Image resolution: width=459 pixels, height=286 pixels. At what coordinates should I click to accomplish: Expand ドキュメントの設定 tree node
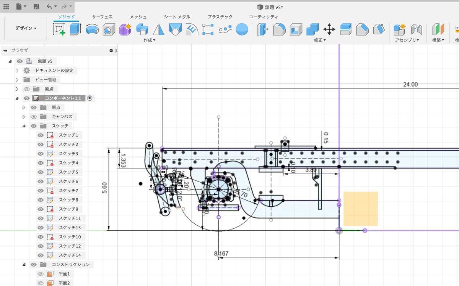click(17, 71)
